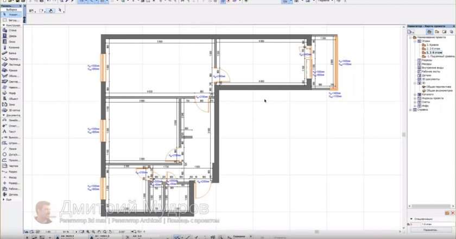This screenshot has width=456, height=239.
Task: Collapse the Этажи tree node
Action: click(415, 41)
